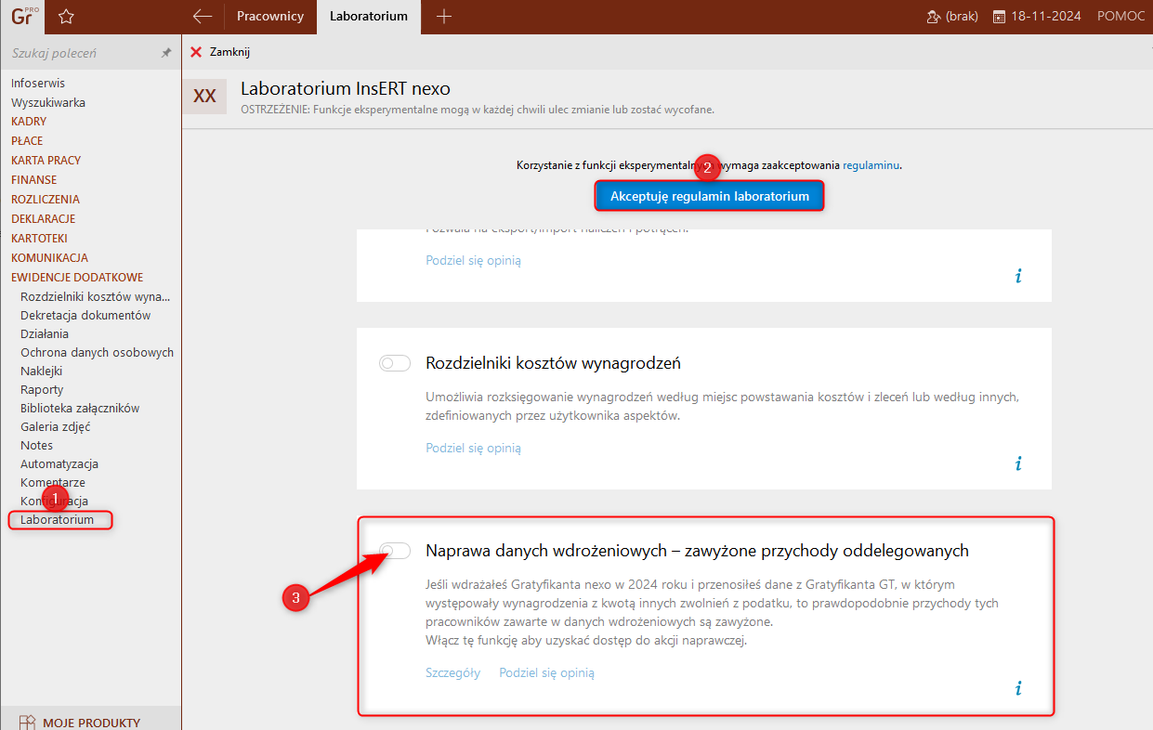Open Raporty in the sidebar
The width and height of the screenshot is (1153, 730).
(x=42, y=390)
